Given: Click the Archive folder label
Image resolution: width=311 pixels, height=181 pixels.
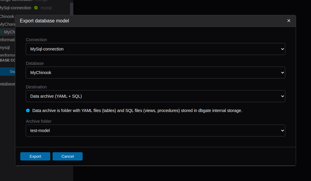Looking at the screenshot, I should coord(39,121).
